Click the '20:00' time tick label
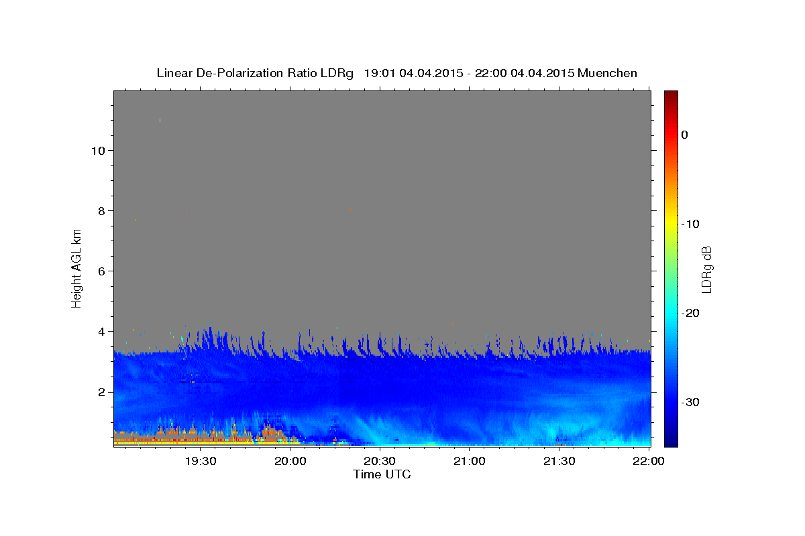 coord(290,462)
